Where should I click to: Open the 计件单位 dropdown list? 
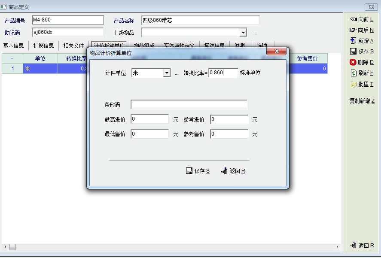pos(167,73)
